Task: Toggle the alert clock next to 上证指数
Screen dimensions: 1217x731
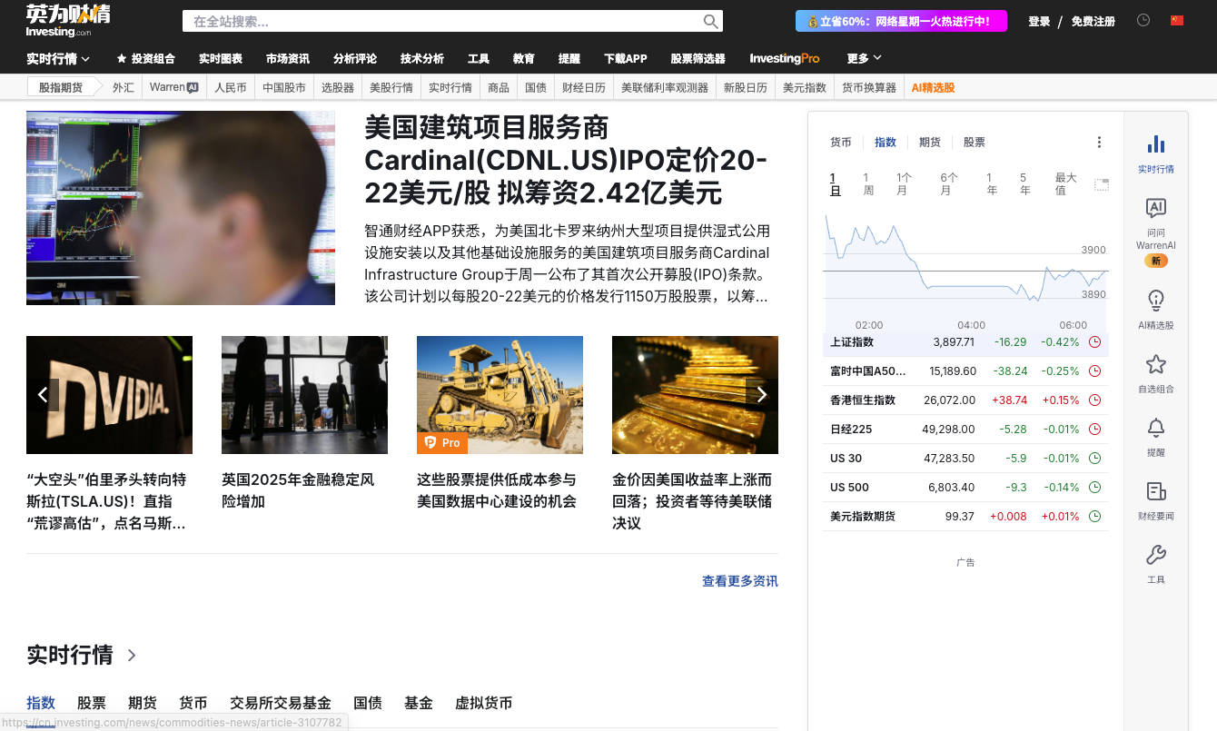Action: pyautogui.click(x=1095, y=342)
